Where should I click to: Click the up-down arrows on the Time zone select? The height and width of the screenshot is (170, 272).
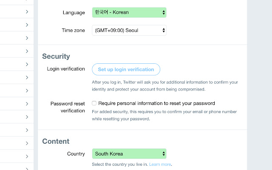tap(164, 31)
